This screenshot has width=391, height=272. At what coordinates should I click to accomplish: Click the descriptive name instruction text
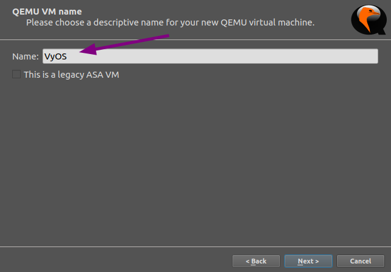pos(170,22)
